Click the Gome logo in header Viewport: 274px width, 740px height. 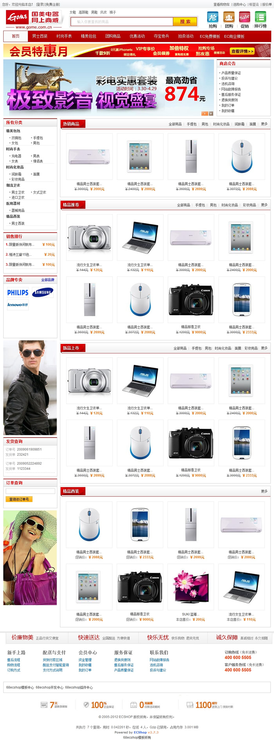34,19
